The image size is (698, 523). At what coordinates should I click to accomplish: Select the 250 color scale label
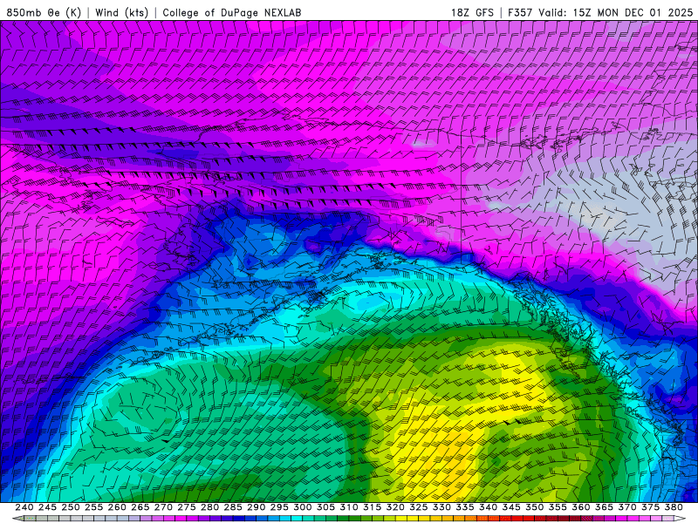pos(71,507)
